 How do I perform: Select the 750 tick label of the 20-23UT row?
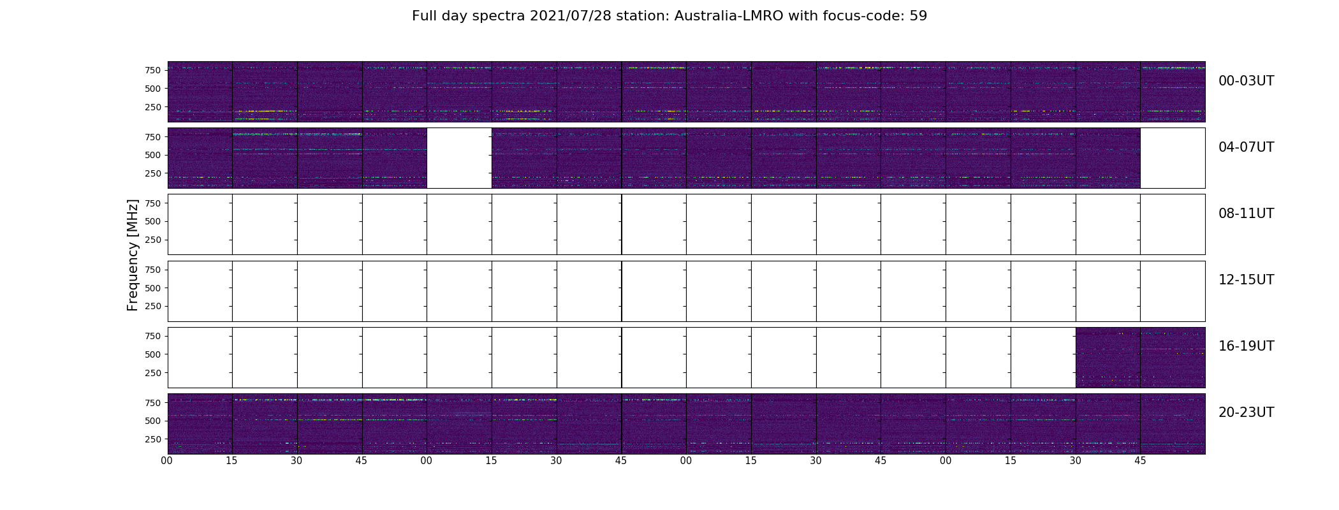point(152,403)
